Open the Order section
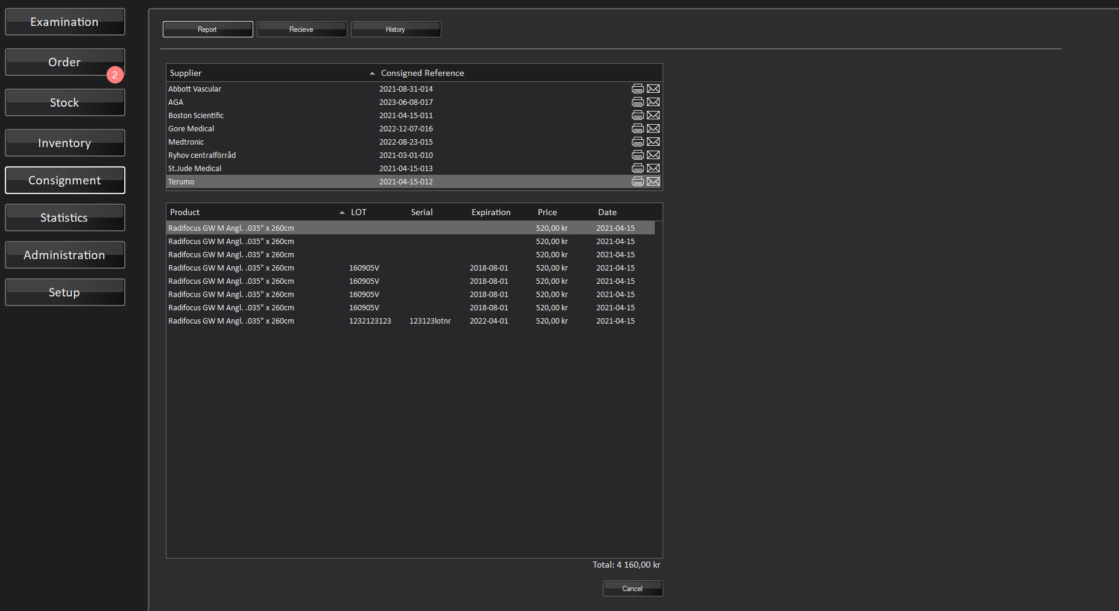The image size is (1119, 611). click(x=65, y=62)
